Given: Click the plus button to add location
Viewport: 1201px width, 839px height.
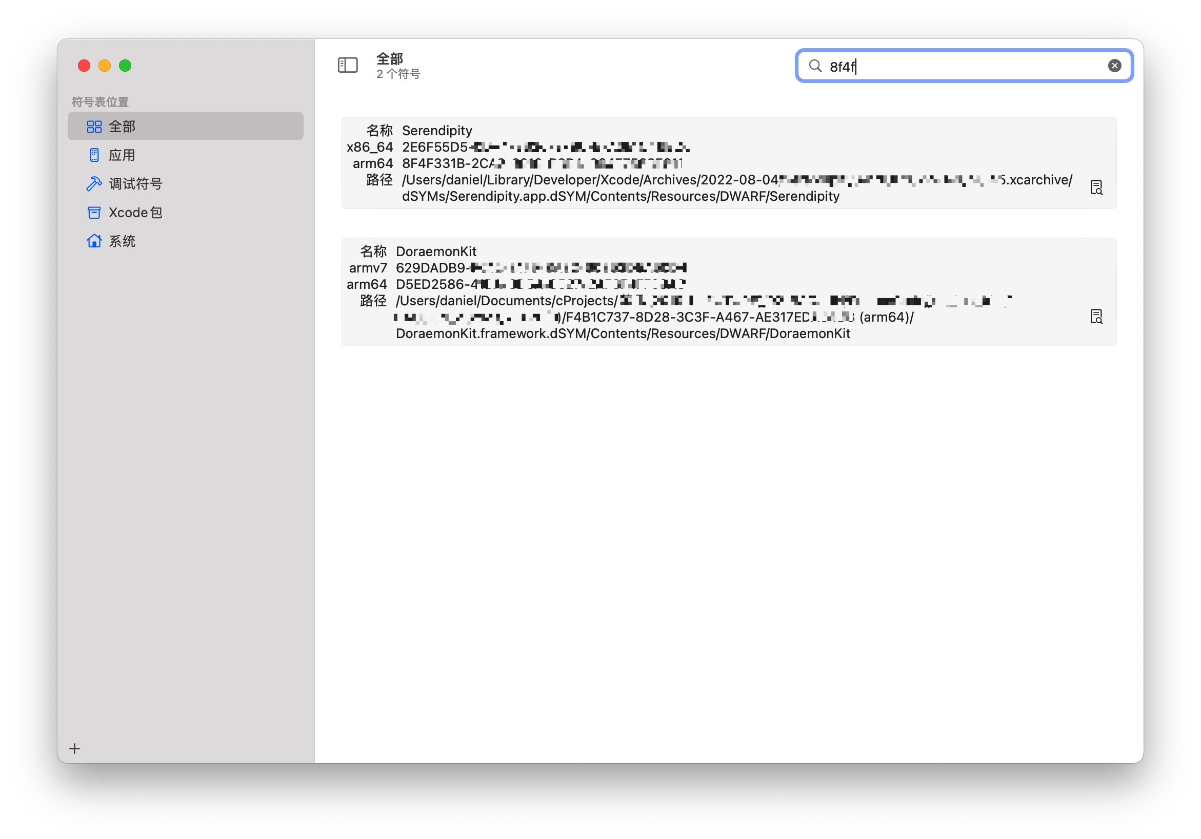Looking at the screenshot, I should pos(75,748).
